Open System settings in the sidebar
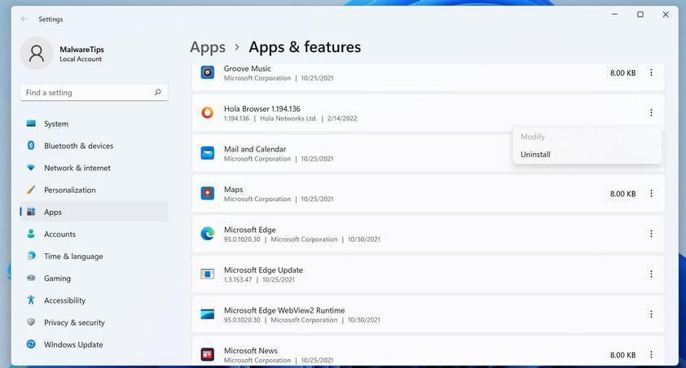This screenshot has width=686, height=368. tap(94, 124)
